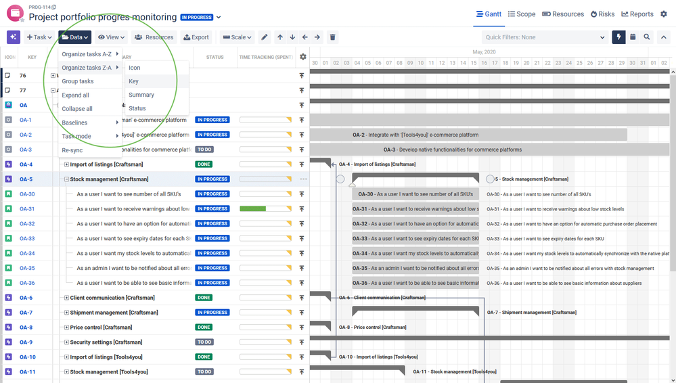Open the IN PROGRESS status dropdown chevron
This screenshot has height=383, width=676.
[x=219, y=17]
